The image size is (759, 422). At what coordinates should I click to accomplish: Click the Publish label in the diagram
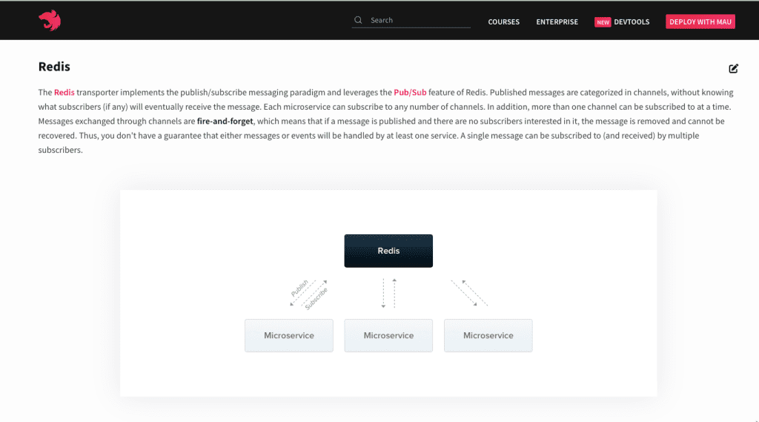[x=299, y=288]
